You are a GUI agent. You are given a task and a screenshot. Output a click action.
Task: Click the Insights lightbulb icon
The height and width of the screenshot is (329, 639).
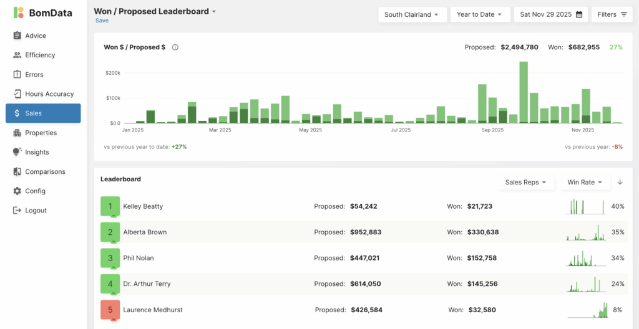click(17, 152)
